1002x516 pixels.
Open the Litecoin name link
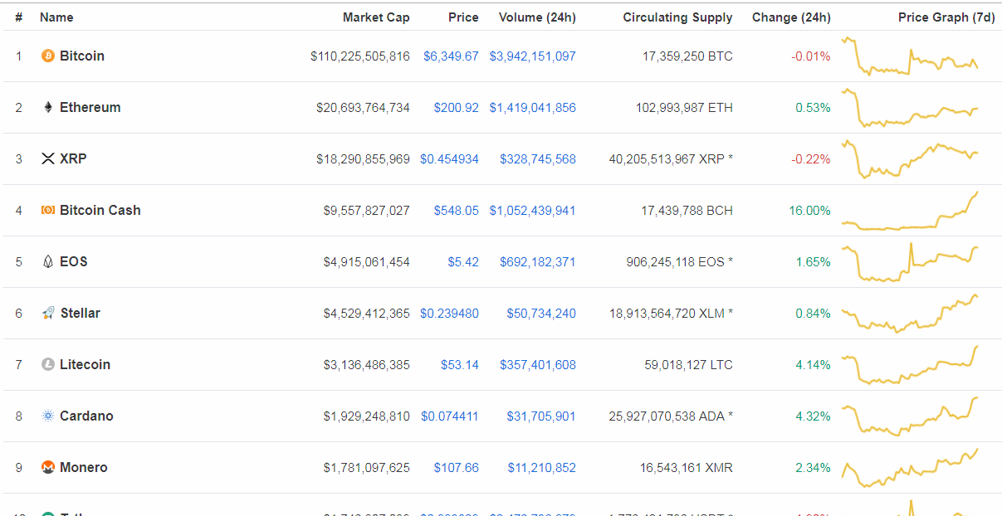(85, 365)
